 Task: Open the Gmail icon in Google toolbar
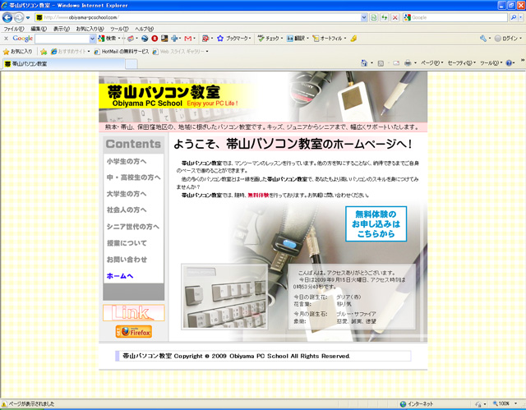tap(188, 39)
